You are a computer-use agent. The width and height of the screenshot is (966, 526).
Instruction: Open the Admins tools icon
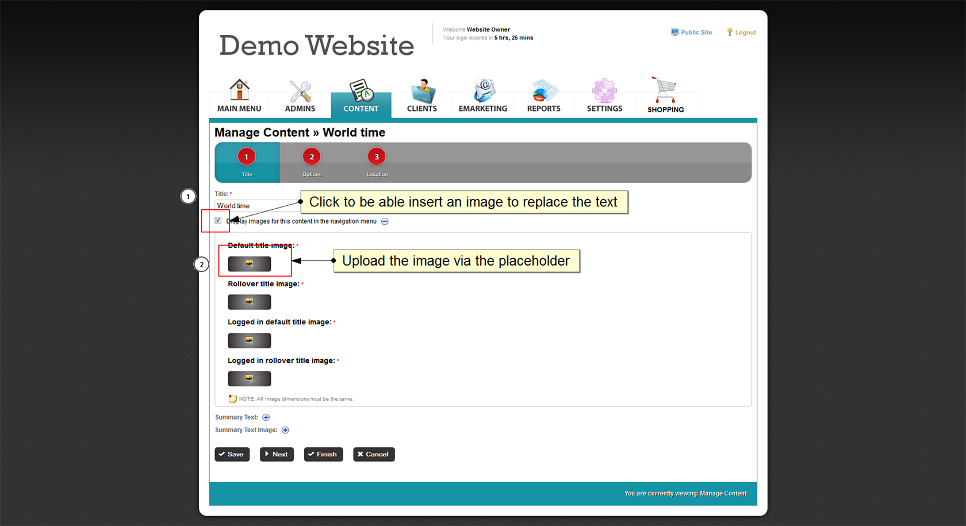coord(300,91)
